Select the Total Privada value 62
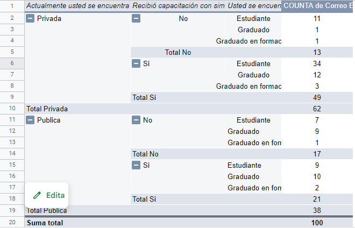The image size is (355, 228). pyautogui.click(x=317, y=109)
